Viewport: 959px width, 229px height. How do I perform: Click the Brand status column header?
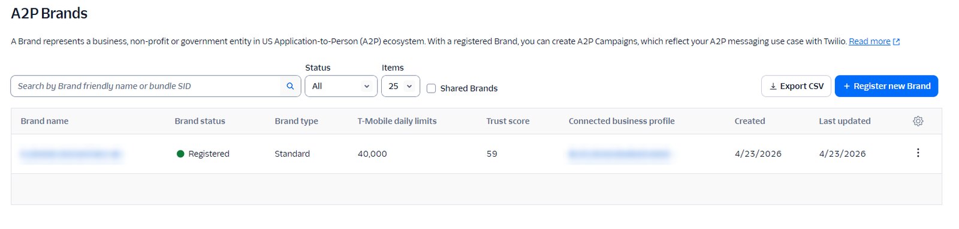(x=200, y=121)
